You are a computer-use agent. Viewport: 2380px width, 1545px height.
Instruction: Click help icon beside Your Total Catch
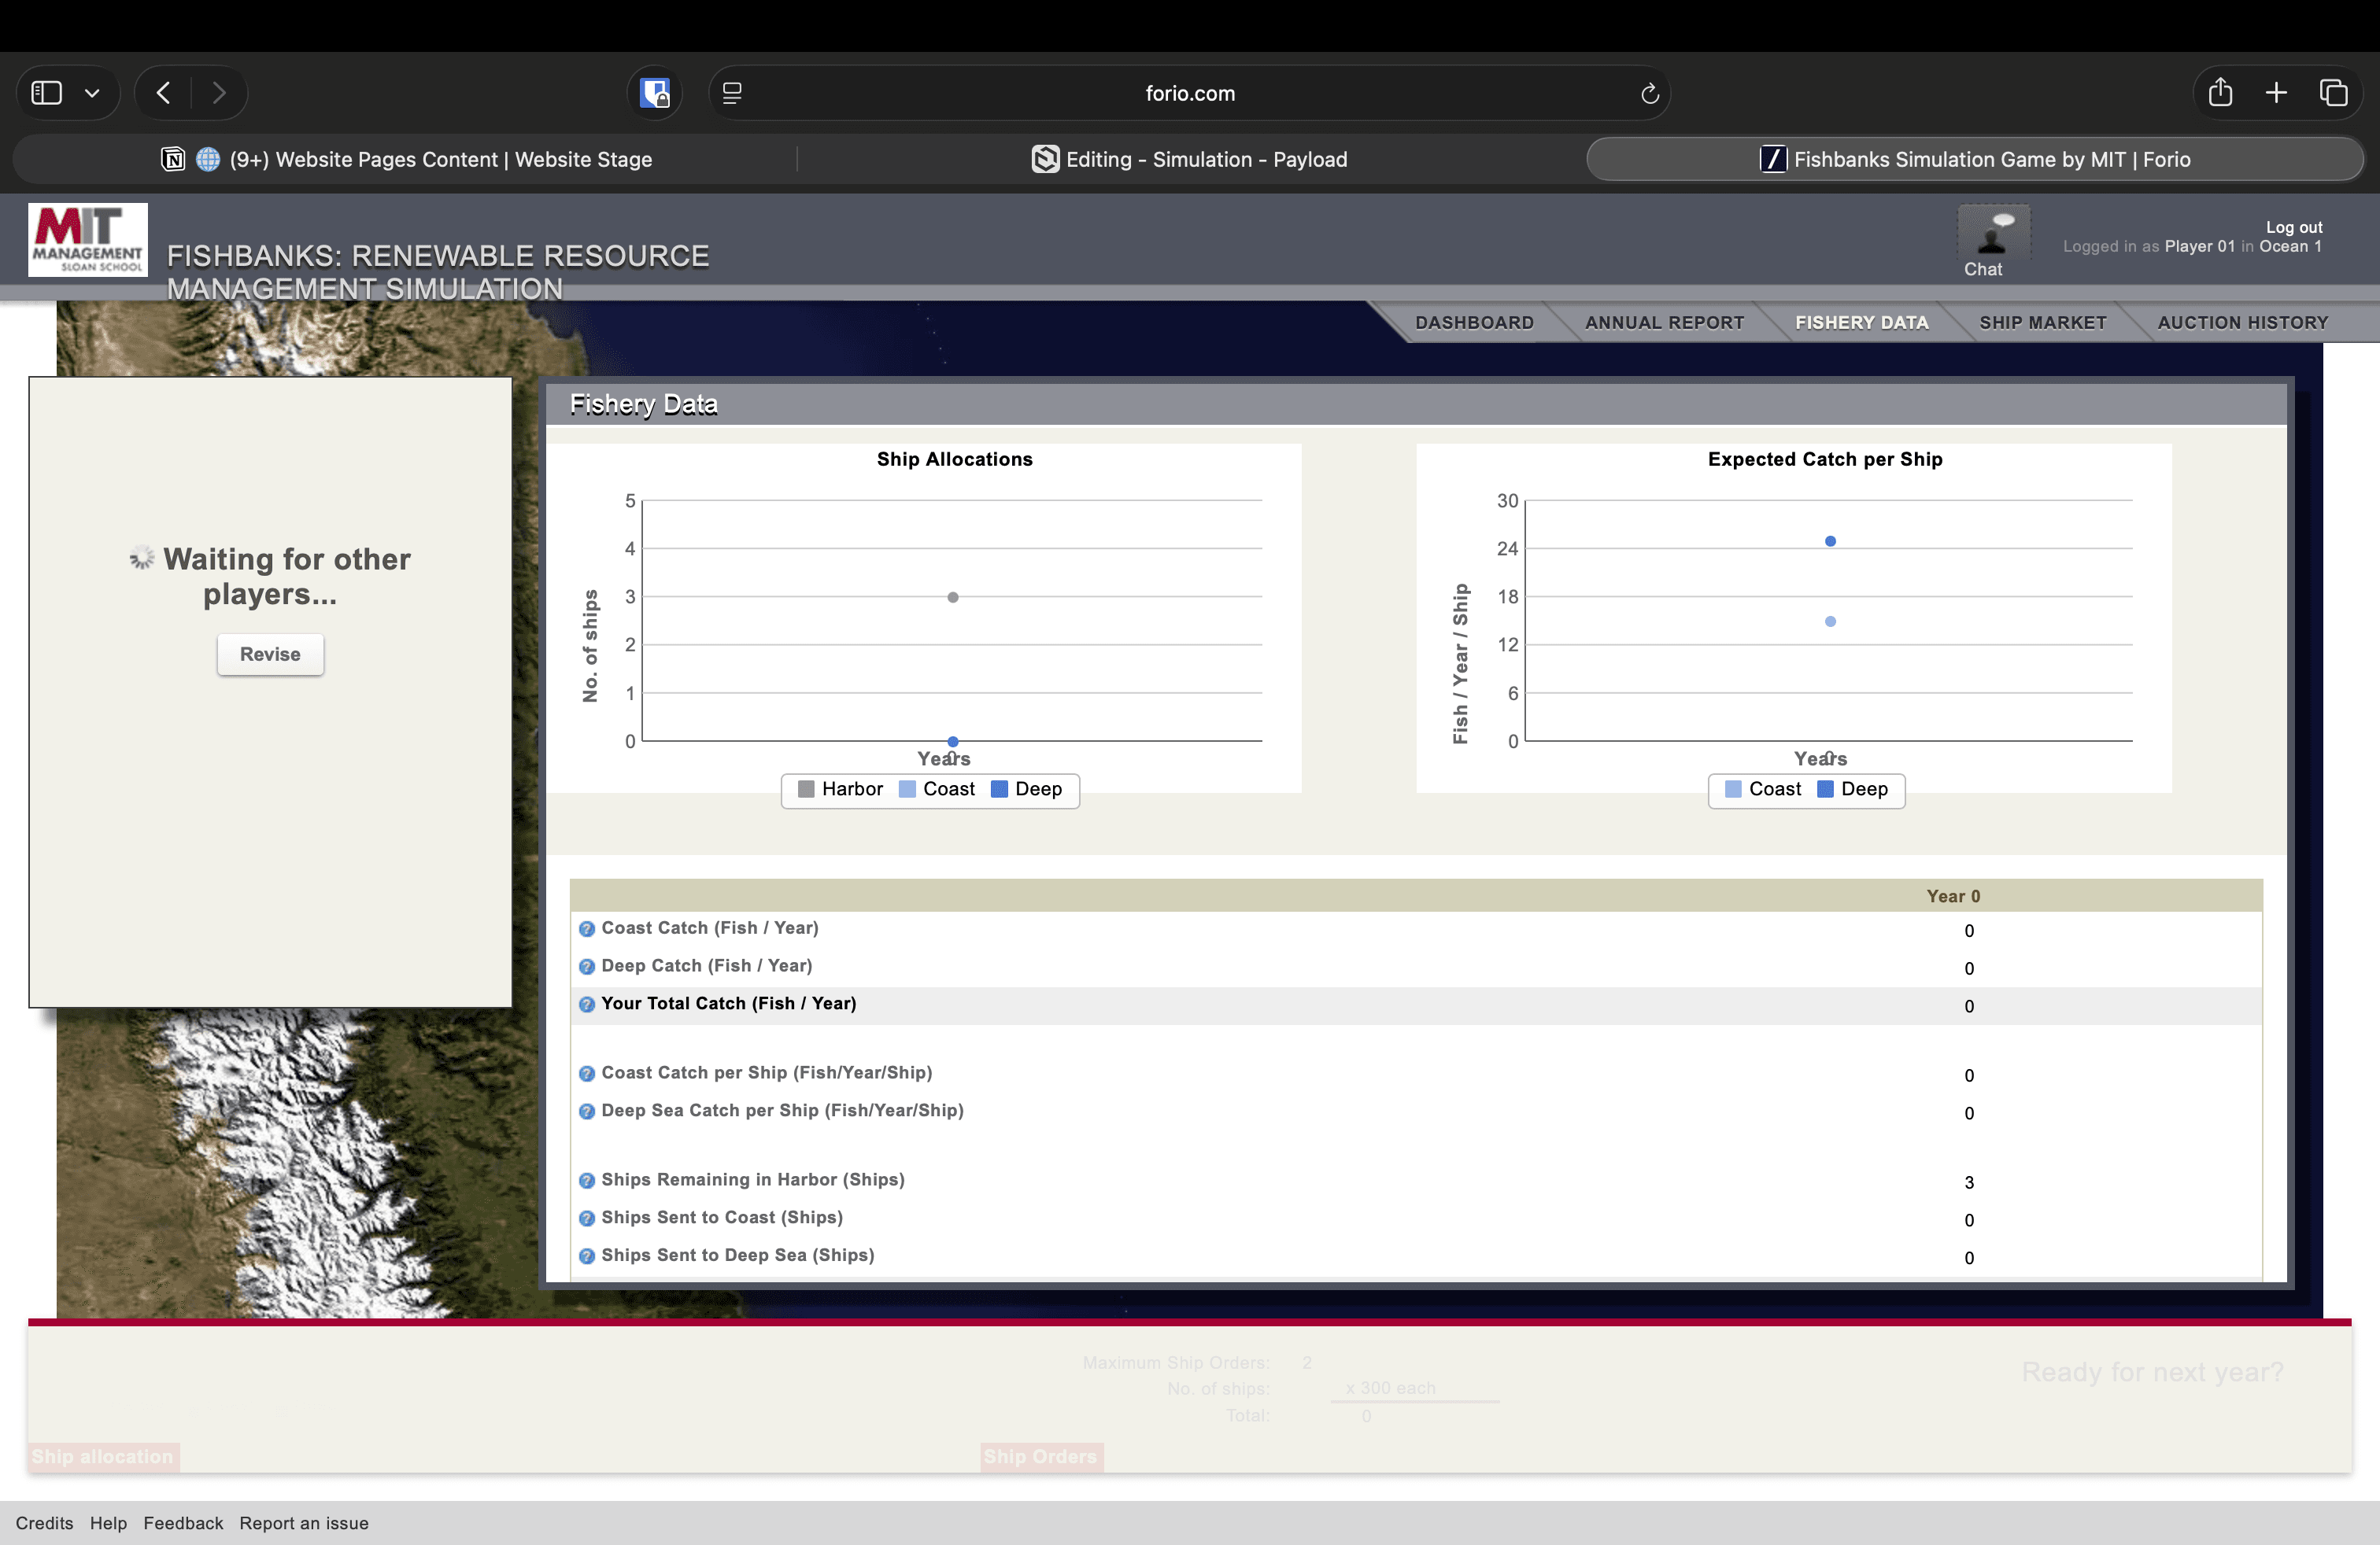click(x=587, y=1005)
